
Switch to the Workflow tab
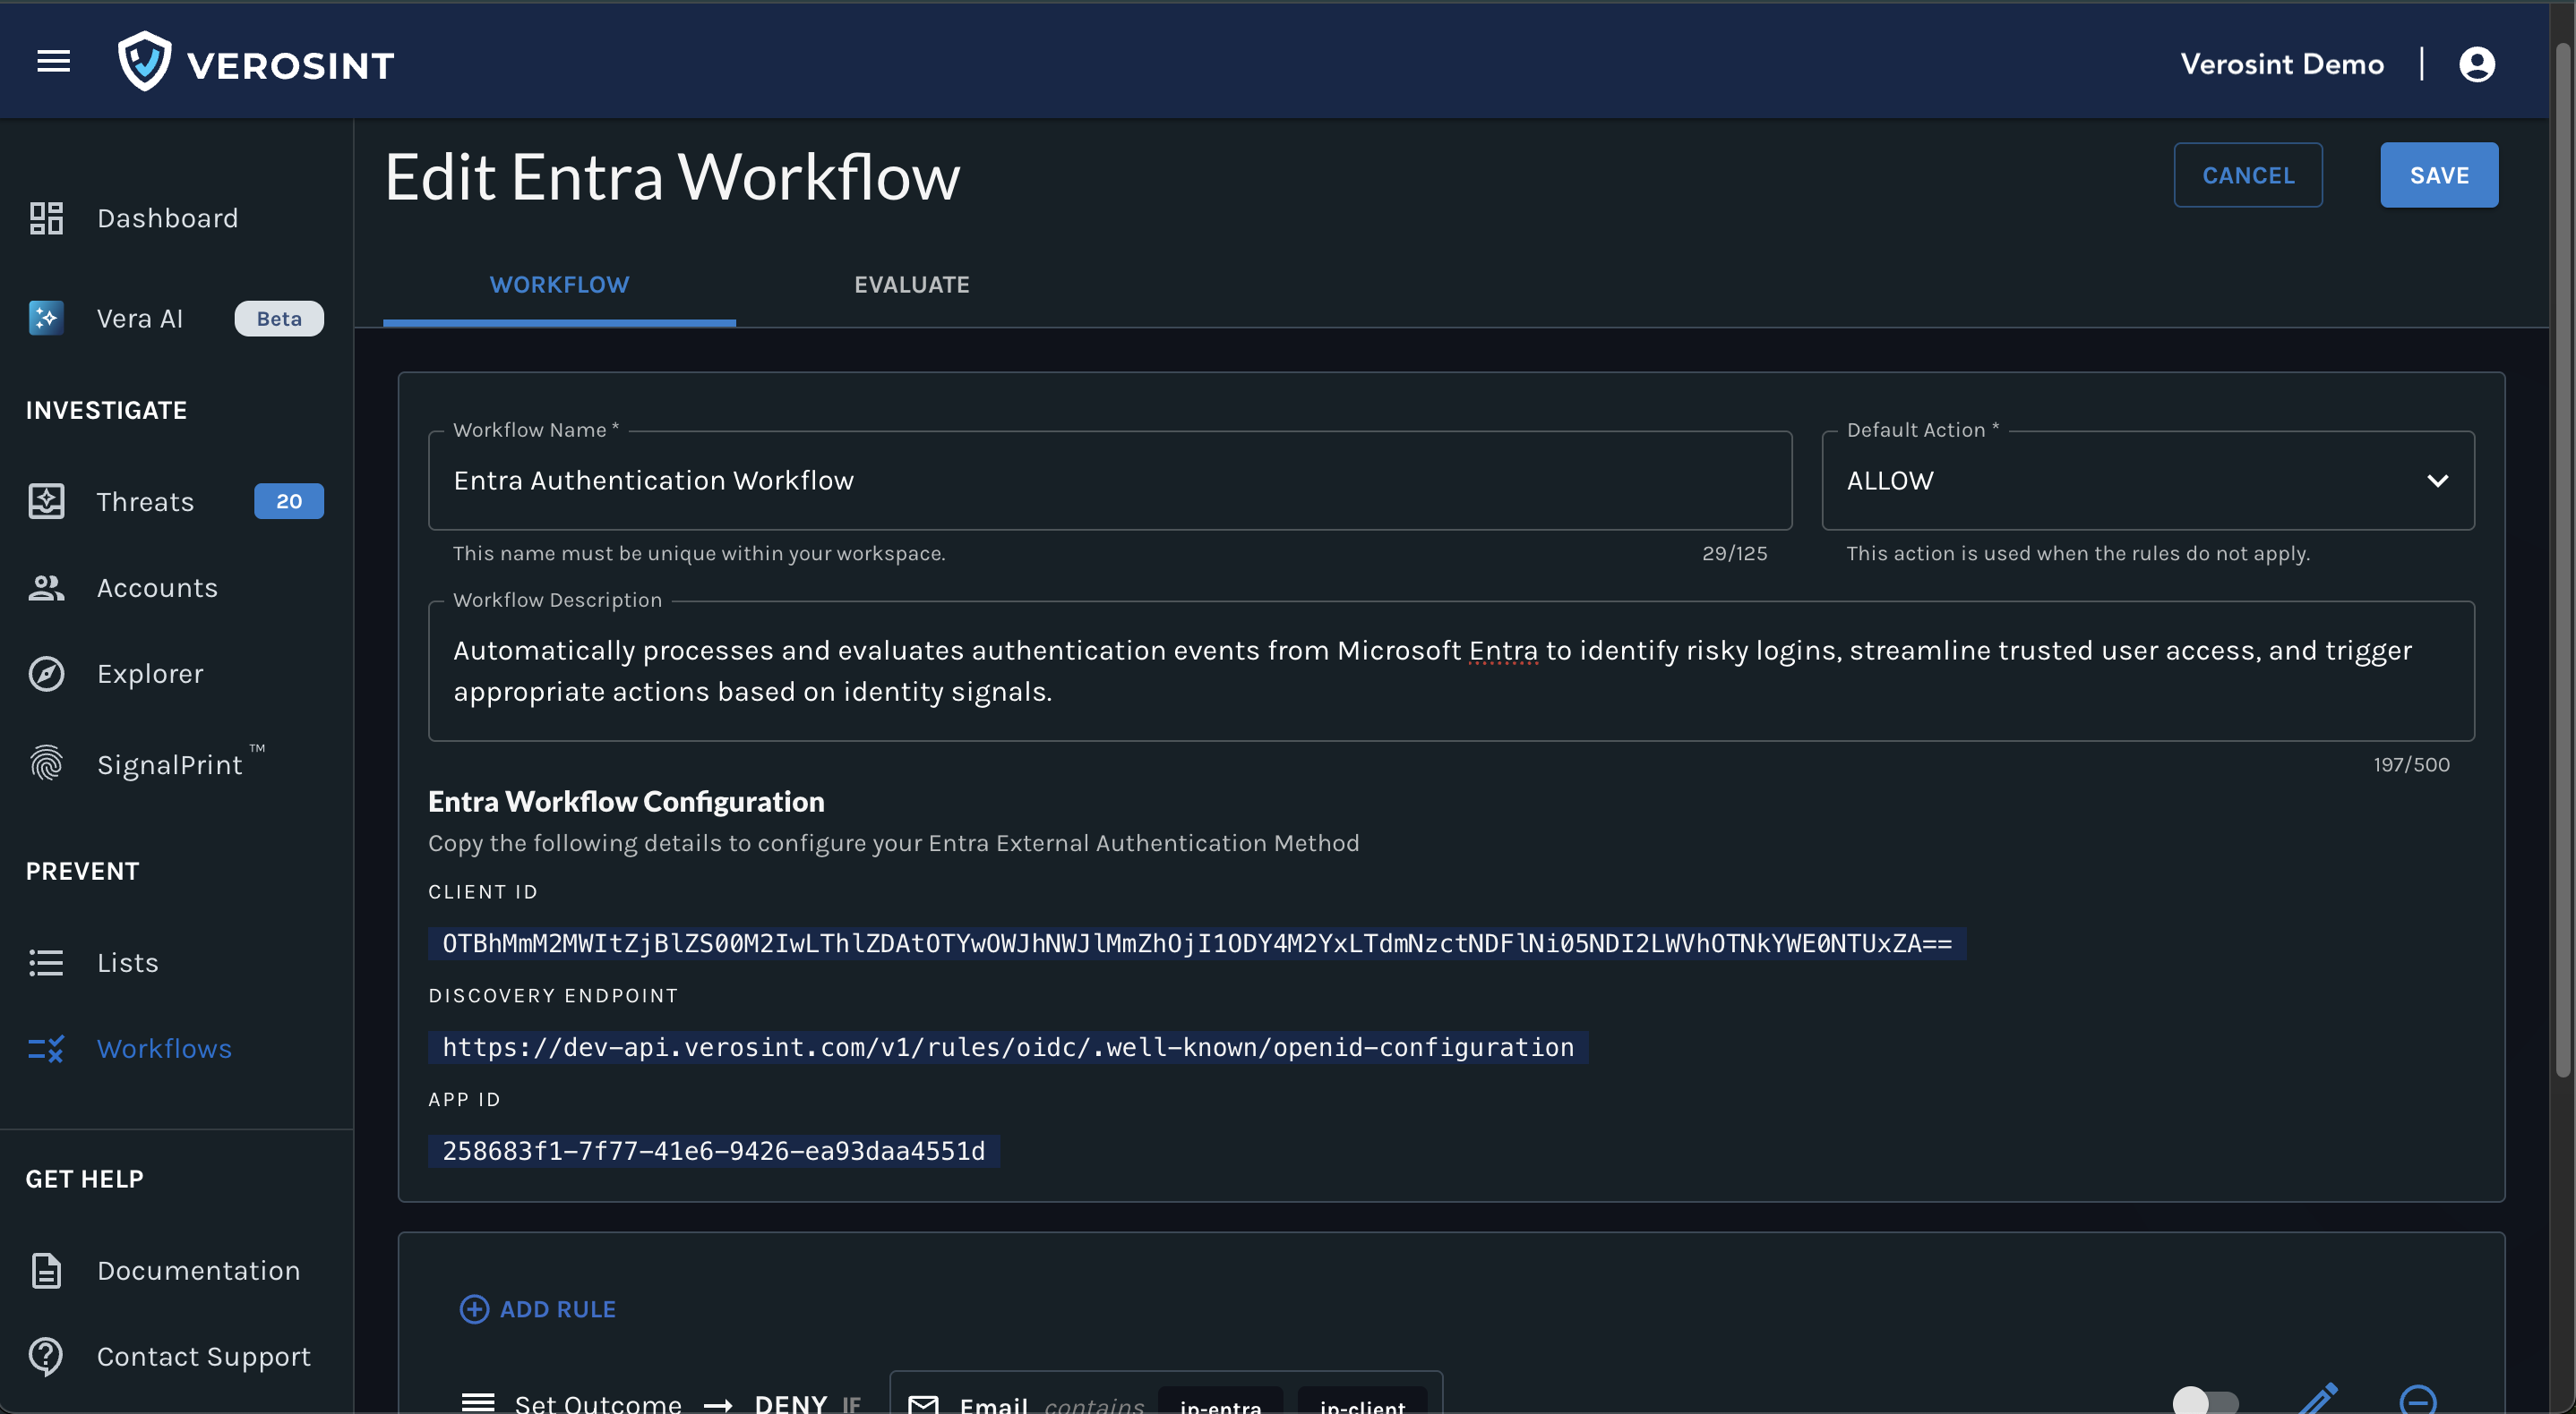coord(559,285)
